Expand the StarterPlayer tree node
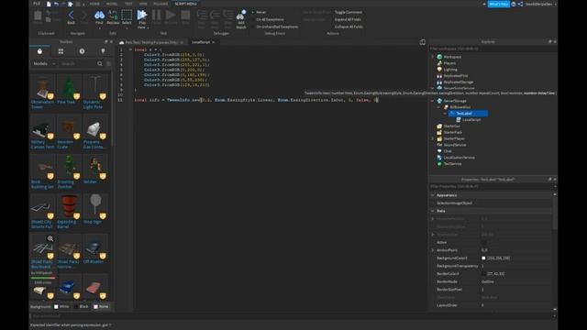 click(x=432, y=138)
